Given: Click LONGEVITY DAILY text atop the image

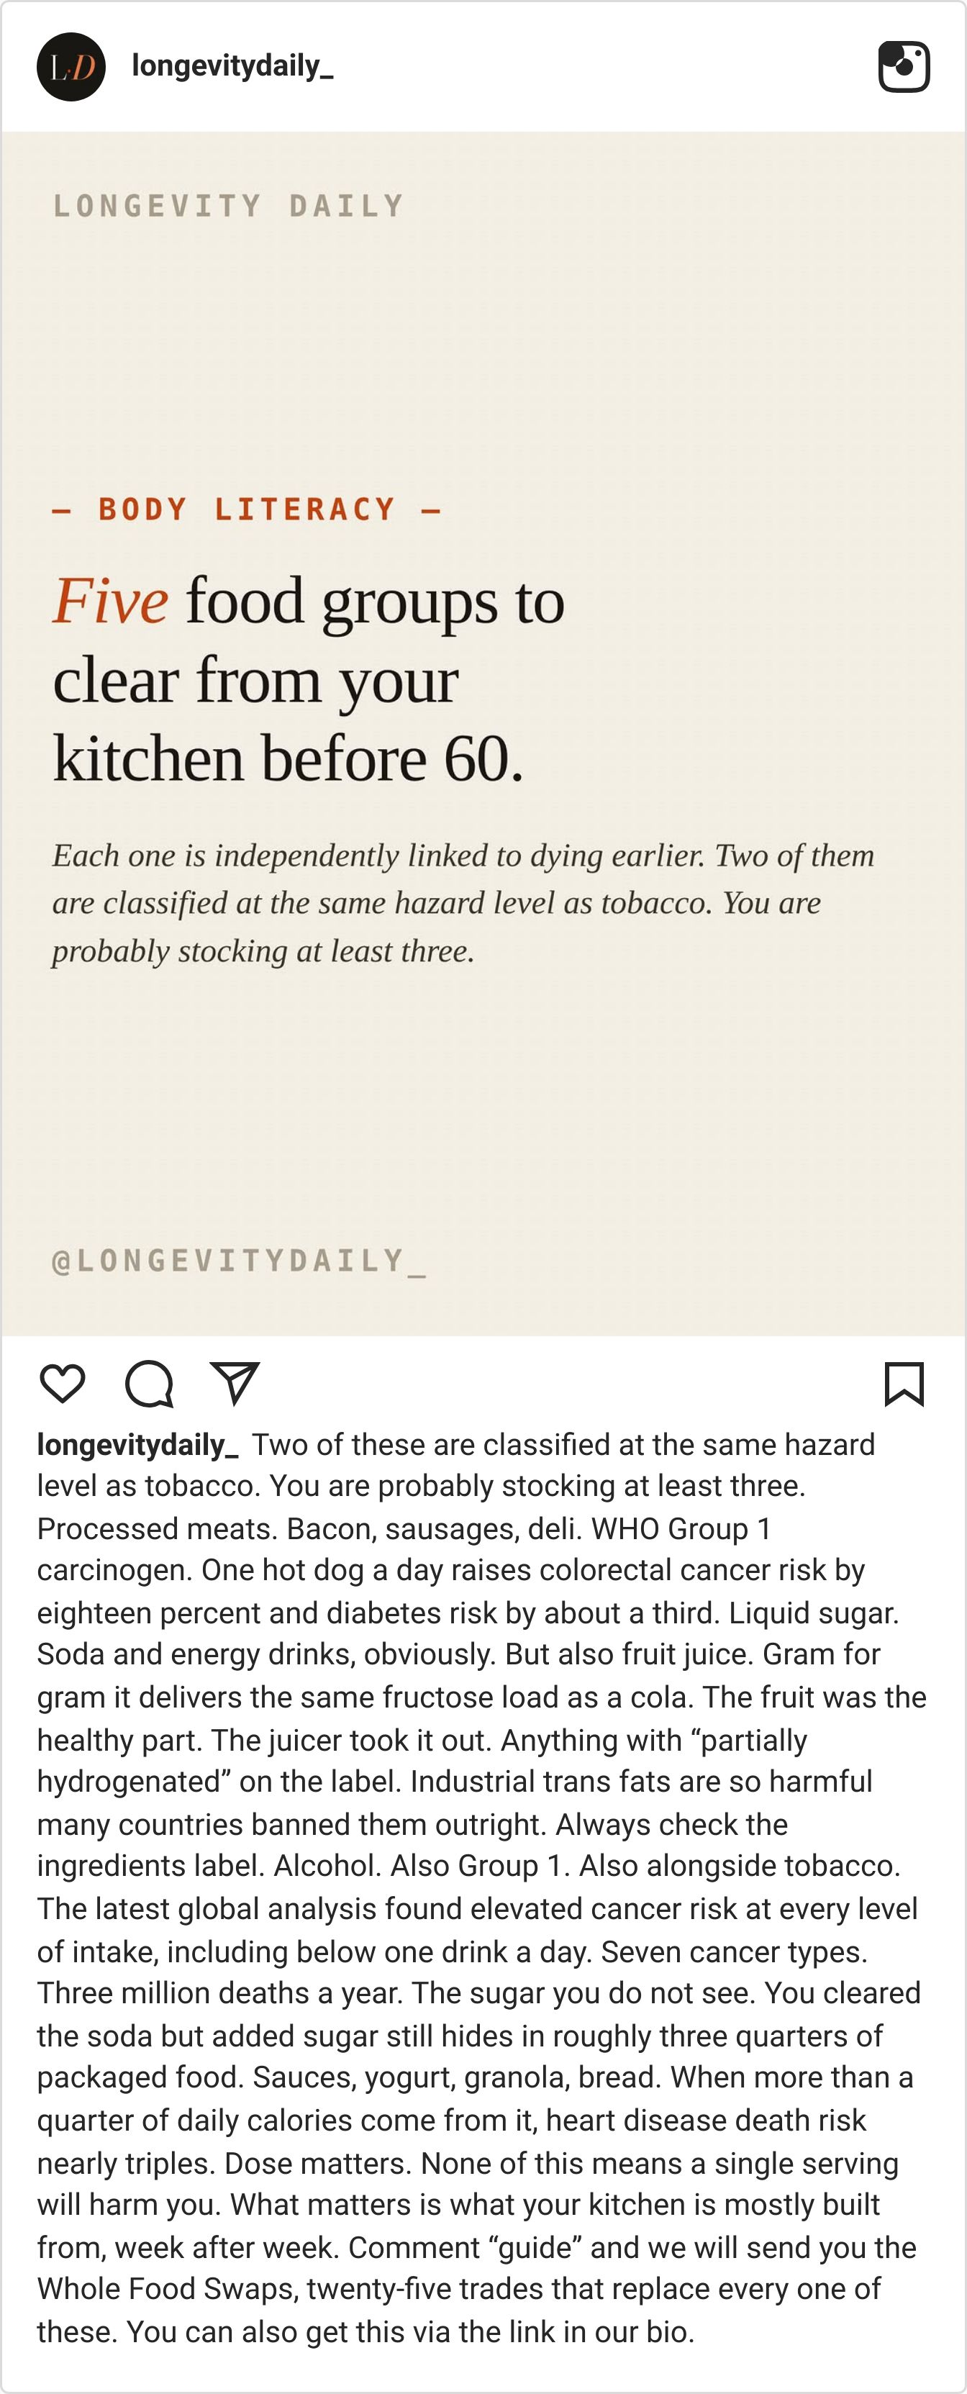Looking at the screenshot, I should click(x=229, y=205).
